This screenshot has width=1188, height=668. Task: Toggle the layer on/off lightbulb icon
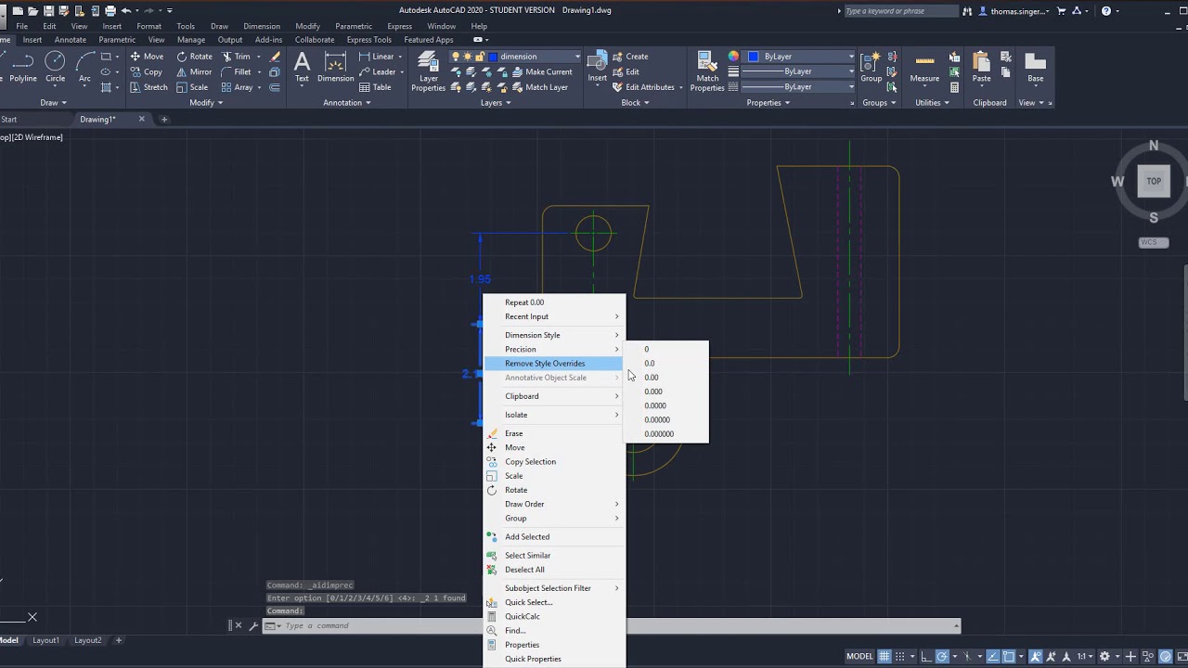click(x=456, y=57)
